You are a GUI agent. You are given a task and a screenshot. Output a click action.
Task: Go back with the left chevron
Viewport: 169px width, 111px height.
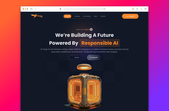[36, 9]
